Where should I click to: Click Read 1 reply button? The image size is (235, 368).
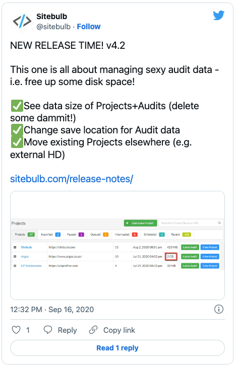coord(117,348)
